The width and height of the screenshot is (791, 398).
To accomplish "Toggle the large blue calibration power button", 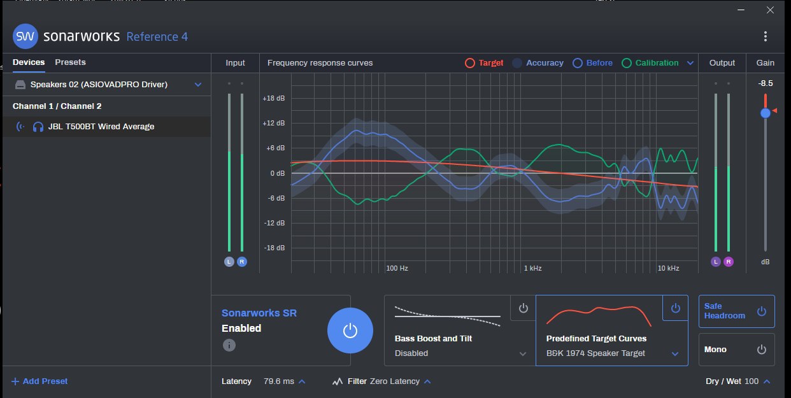I will (349, 330).
